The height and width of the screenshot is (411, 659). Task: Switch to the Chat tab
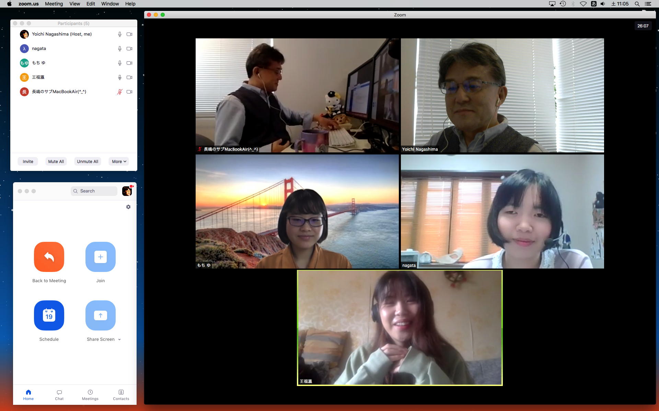[59, 395]
